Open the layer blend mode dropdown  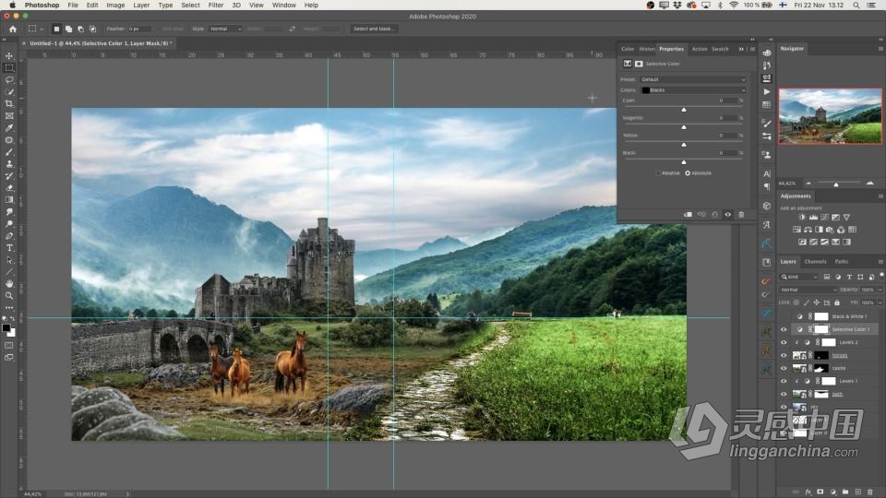coord(808,290)
